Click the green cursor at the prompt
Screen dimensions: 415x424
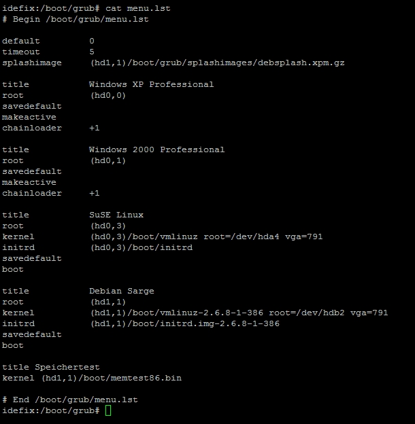click(108, 410)
